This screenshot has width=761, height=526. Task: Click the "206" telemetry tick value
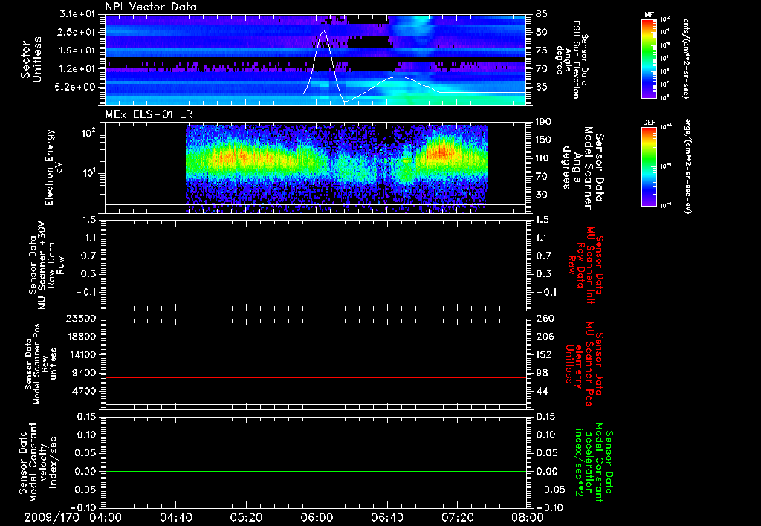[545, 337]
